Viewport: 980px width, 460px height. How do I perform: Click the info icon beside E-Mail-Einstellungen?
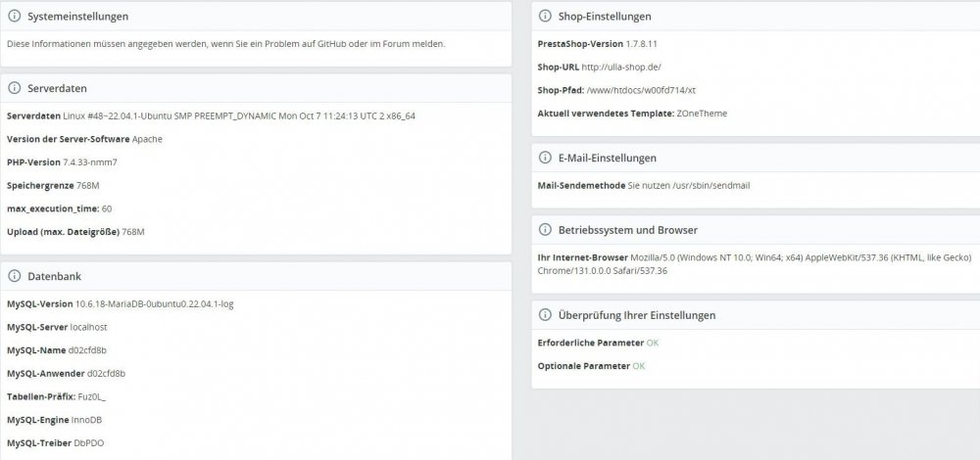tap(545, 158)
